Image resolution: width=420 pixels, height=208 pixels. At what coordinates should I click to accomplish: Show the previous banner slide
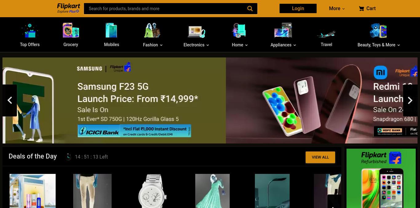coord(10,100)
